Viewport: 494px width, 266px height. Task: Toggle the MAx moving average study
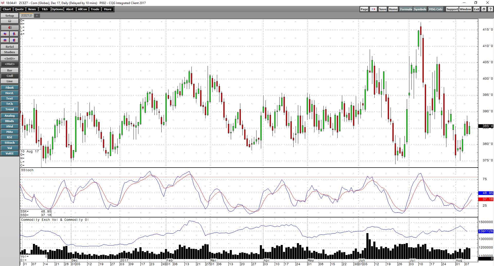[10, 132]
